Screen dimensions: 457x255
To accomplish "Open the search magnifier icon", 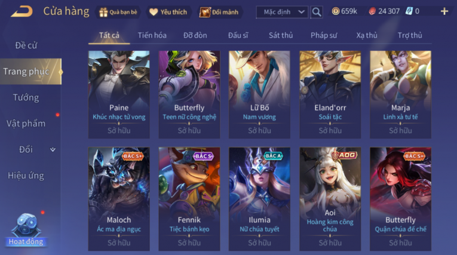I will [x=317, y=12].
